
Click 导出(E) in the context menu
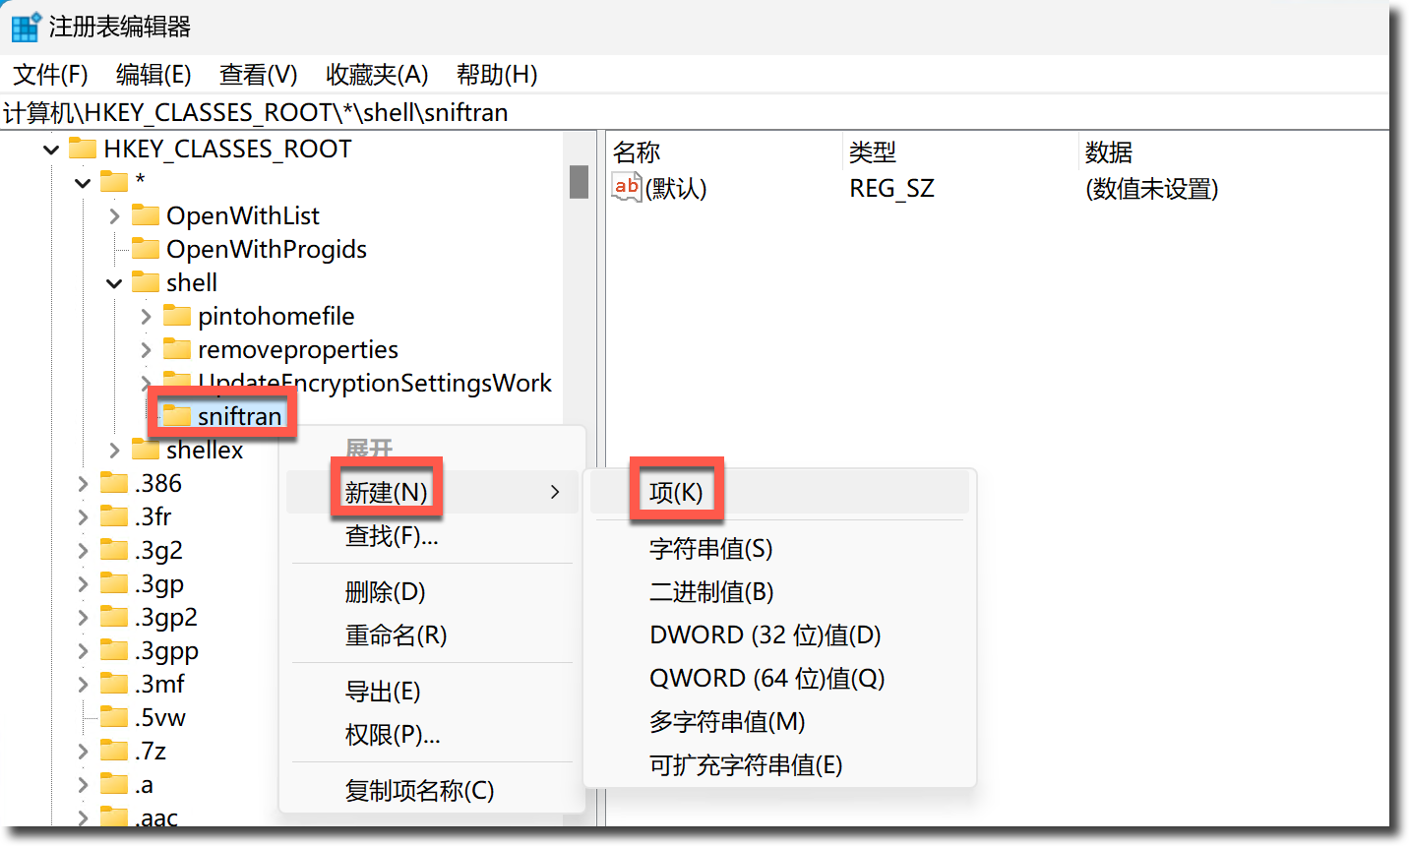383,692
